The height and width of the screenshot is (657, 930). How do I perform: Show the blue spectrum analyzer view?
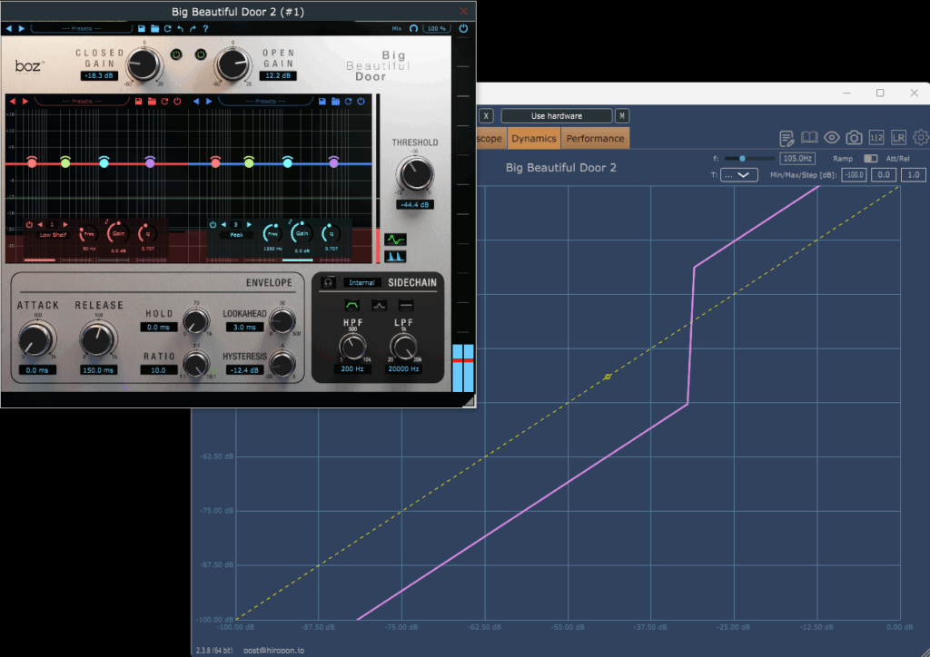[x=395, y=257]
